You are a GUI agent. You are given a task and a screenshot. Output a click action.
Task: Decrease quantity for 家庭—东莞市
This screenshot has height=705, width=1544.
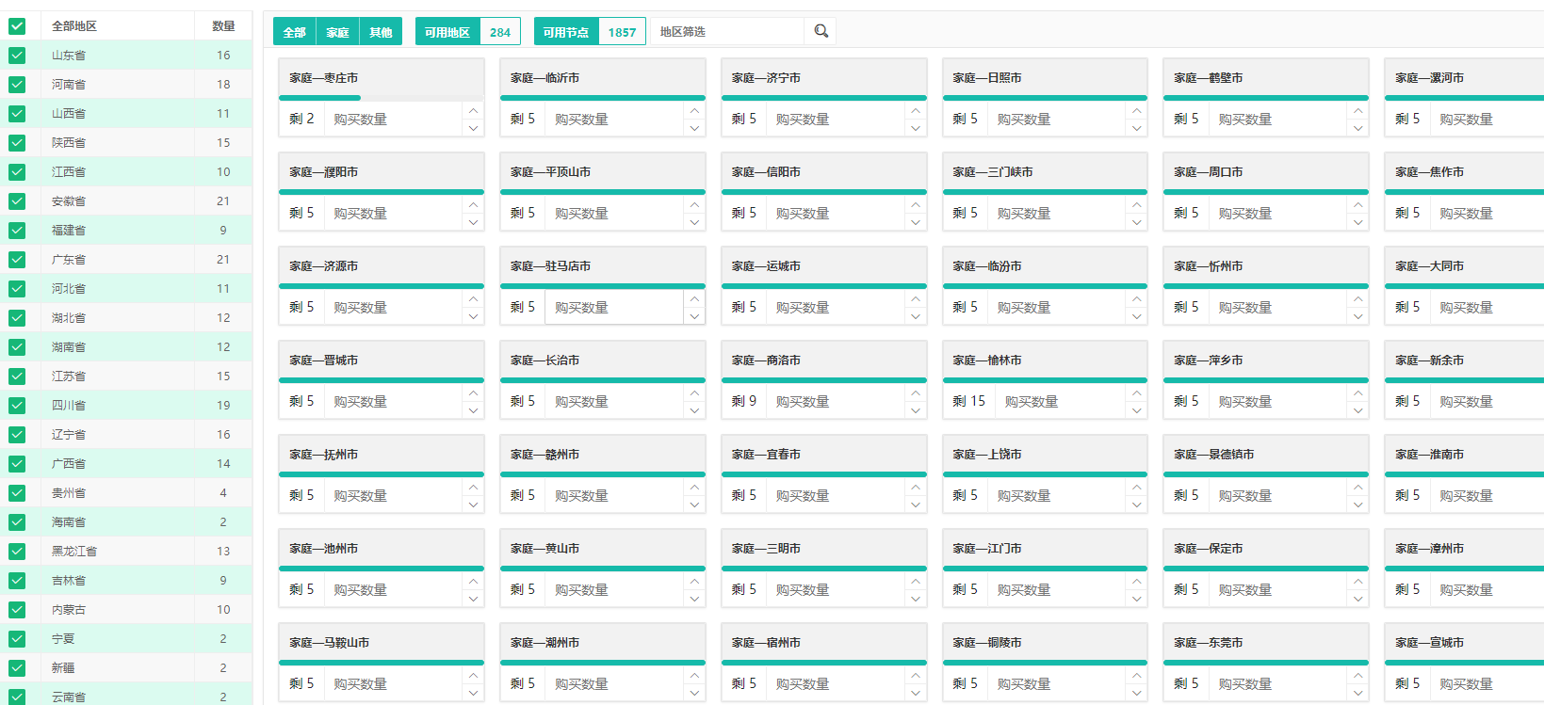(x=1358, y=693)
